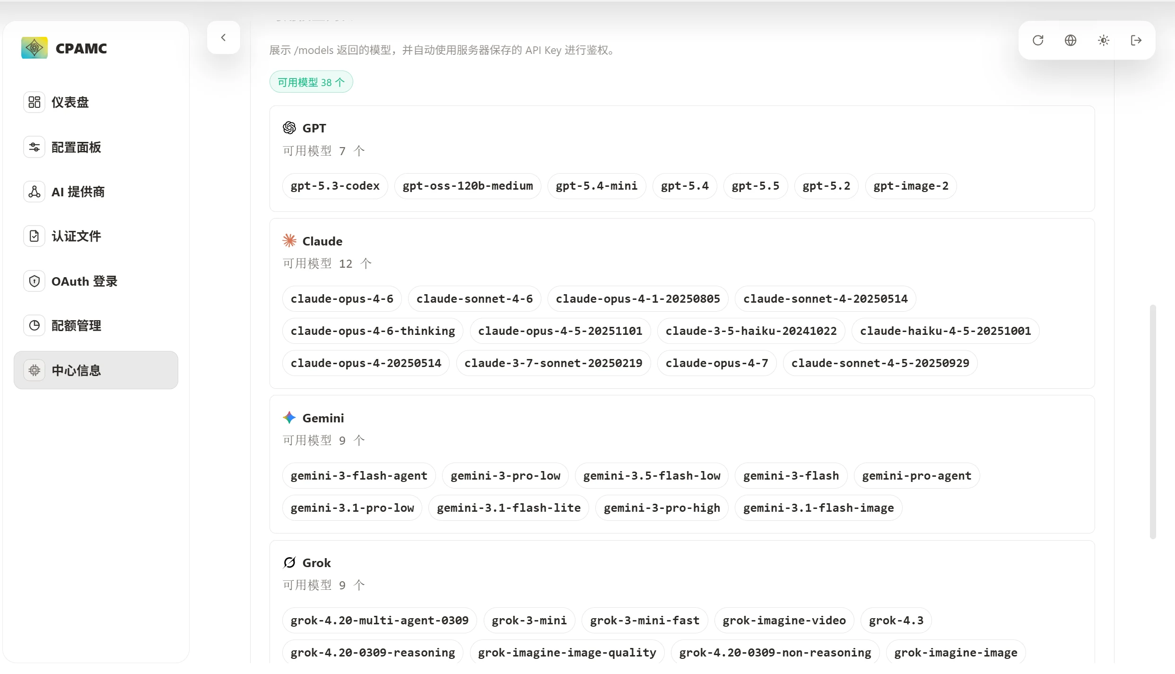Select claude-haiku-4-5-20251001 chip

(x=946, y=331)
